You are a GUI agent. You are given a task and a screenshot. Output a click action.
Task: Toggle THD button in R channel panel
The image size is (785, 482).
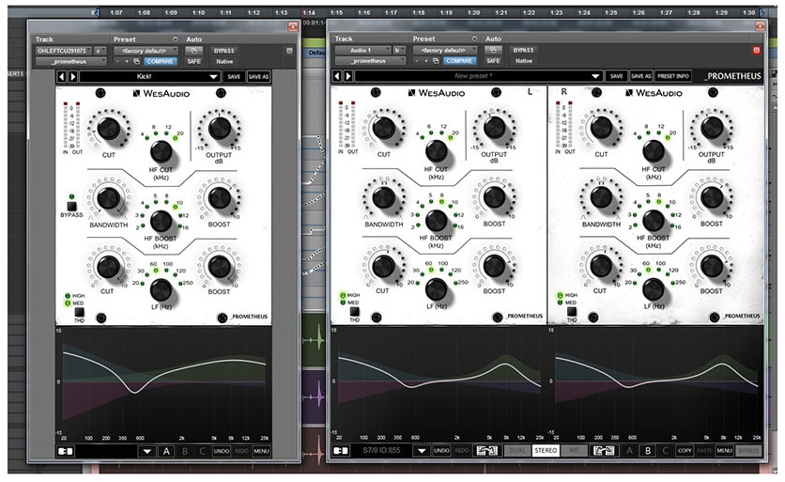pos(572,312)
